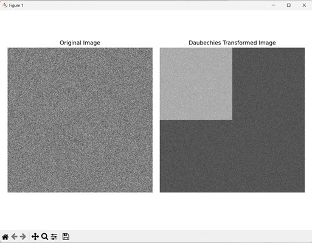Click the dark bottom-left detail quadrant
The image size is (312, 243).
coord(196,156)
